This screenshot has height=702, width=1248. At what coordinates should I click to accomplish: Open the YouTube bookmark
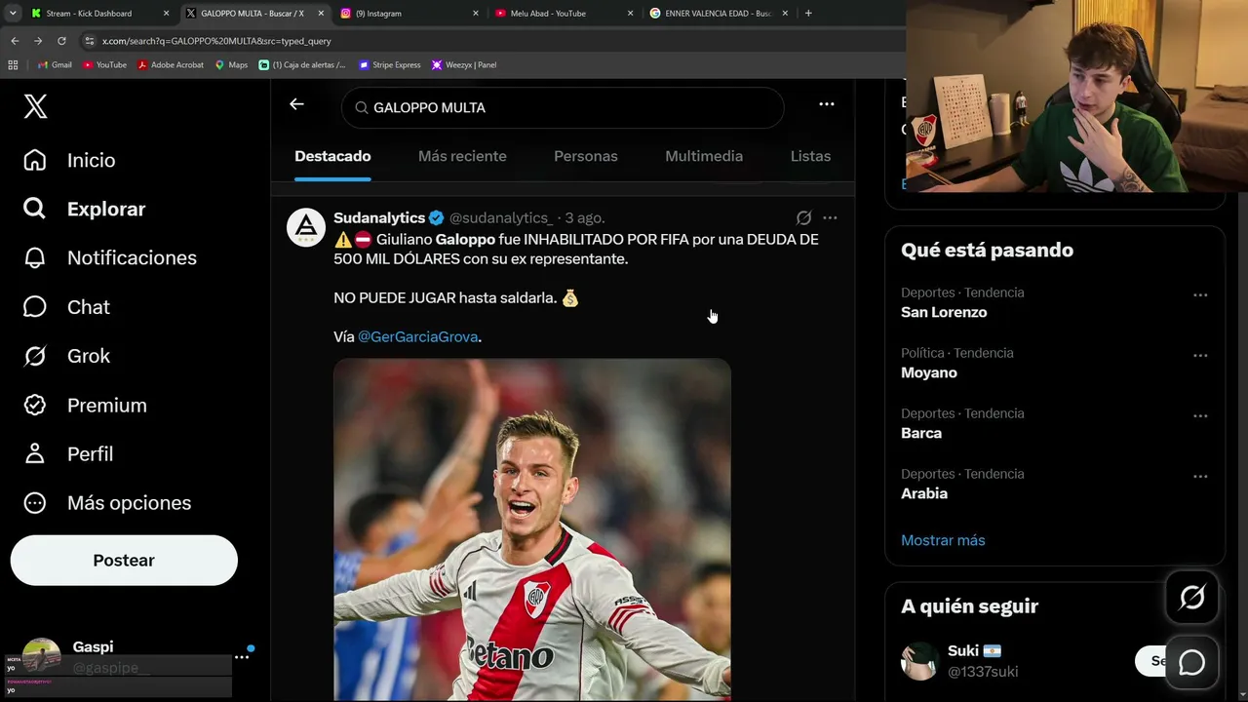click(x=104, y=65)
